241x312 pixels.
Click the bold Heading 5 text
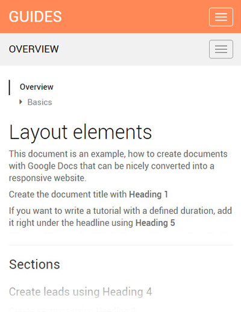[x=155, y=223]
